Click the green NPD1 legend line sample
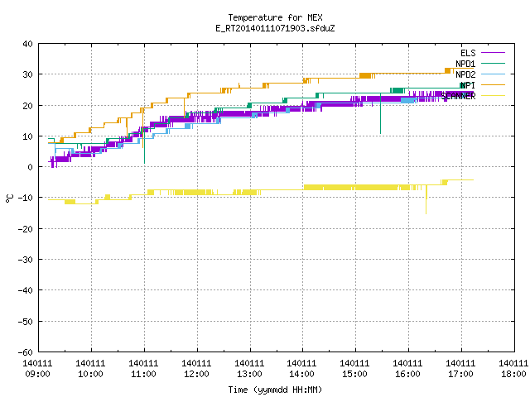Viewport: 530px width, 397px height. click(493, 63)
